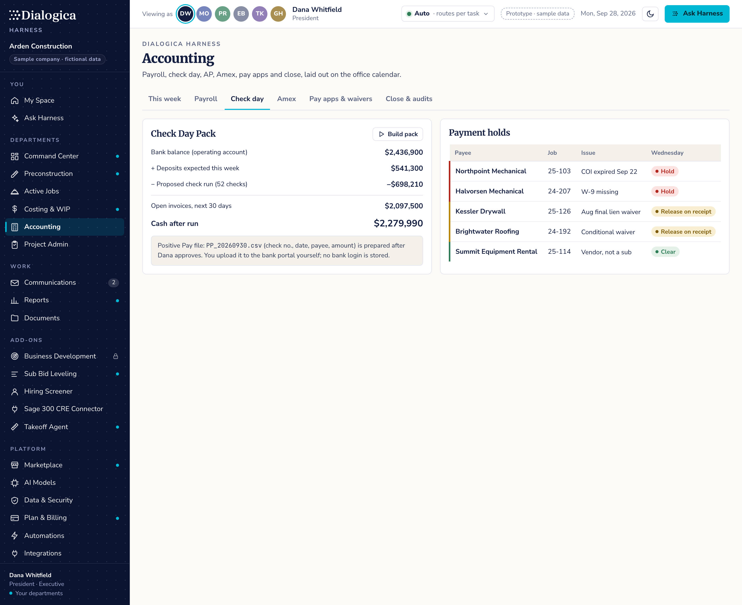Switch to the This week tab
The image size is (742, 605).
tap(165, 99)
